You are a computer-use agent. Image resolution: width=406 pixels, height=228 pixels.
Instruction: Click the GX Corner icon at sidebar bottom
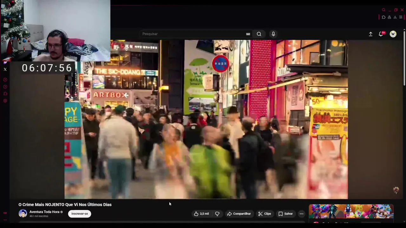pyautogui.click(x=5, y=213)
